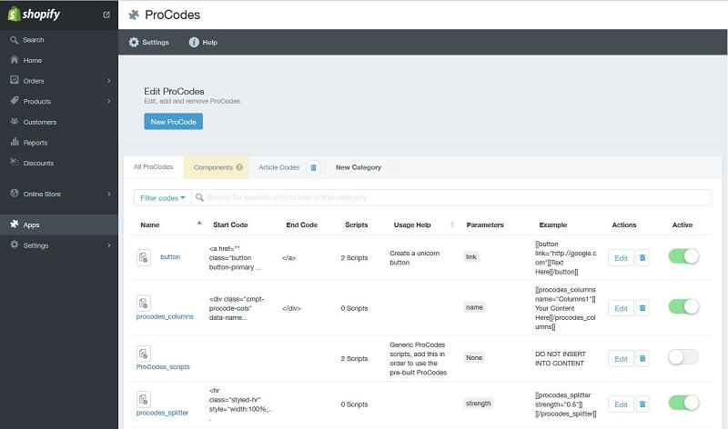
Task: Open Customers in sidebar
Action: click(x=40, y=122)
